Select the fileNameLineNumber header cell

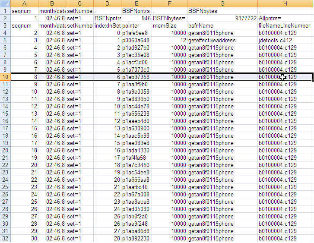click(286, 26)
